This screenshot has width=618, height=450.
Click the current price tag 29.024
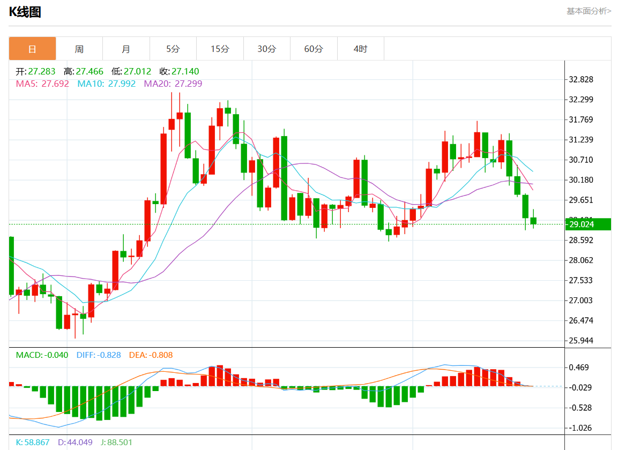click(x=587, y=224)
